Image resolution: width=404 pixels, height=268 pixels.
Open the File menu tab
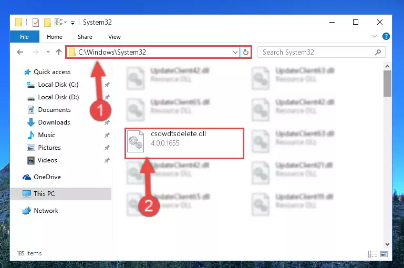(x=25, y=37)
